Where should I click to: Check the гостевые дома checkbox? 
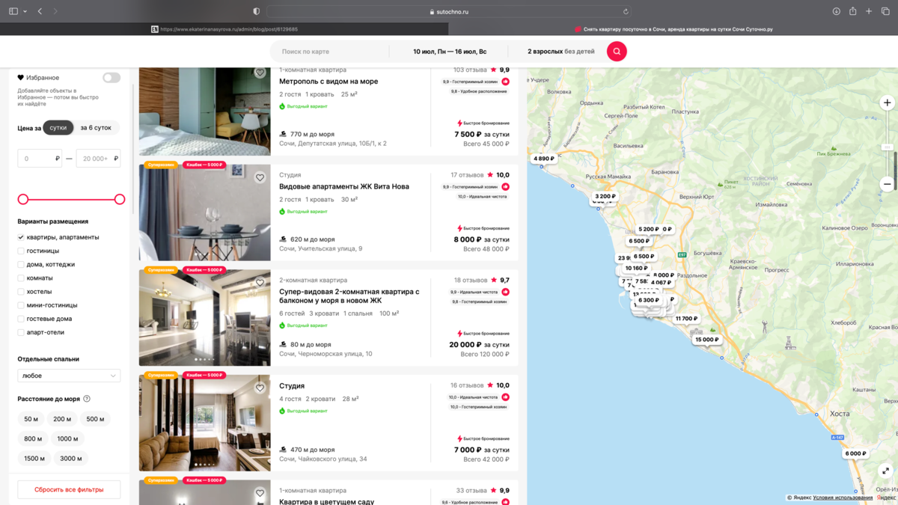click(21, 319)
